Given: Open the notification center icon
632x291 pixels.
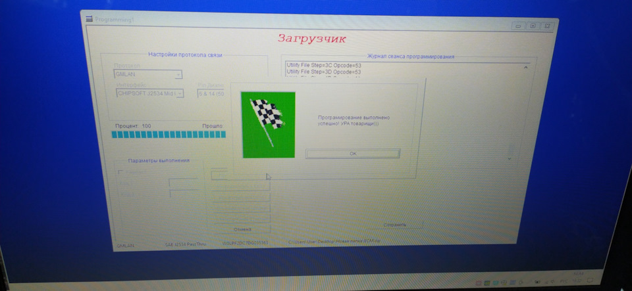Looking at the screenshot, I should 590,280.
